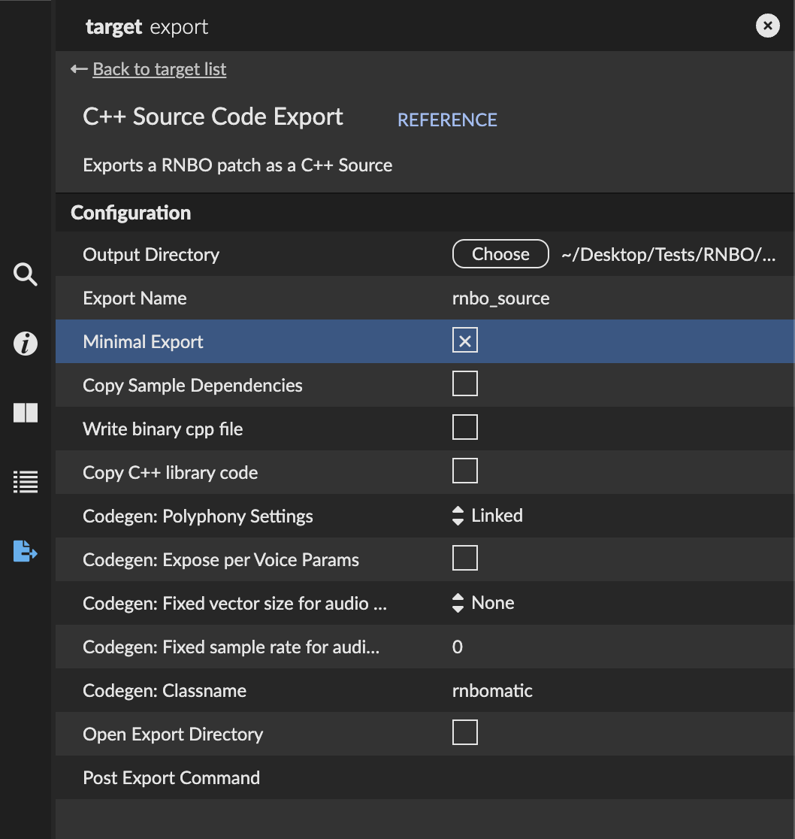Uncheck the Minimal Export checkbox
The width and height of the screenshot is (795, 839).
464,341
